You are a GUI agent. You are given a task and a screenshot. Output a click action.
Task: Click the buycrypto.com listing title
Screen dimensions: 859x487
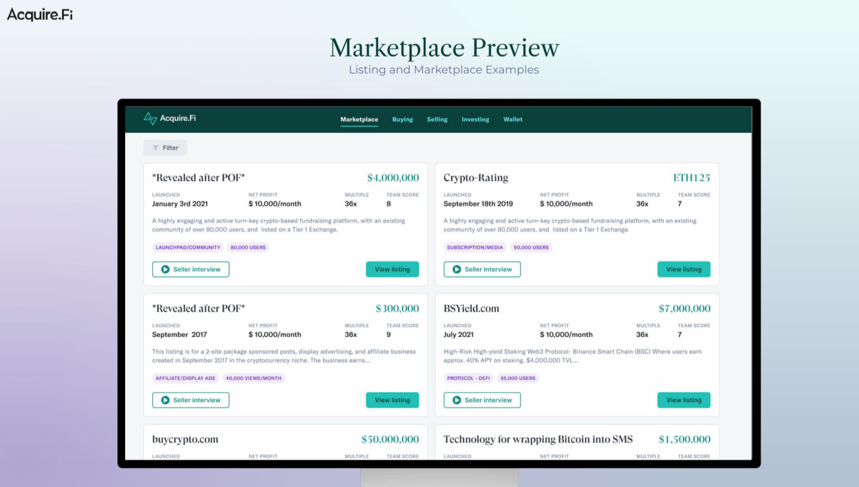[185, 439]
